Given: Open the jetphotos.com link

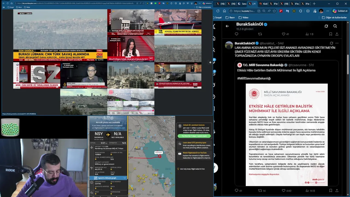Looking at the screenshot, I should point(119,128).
